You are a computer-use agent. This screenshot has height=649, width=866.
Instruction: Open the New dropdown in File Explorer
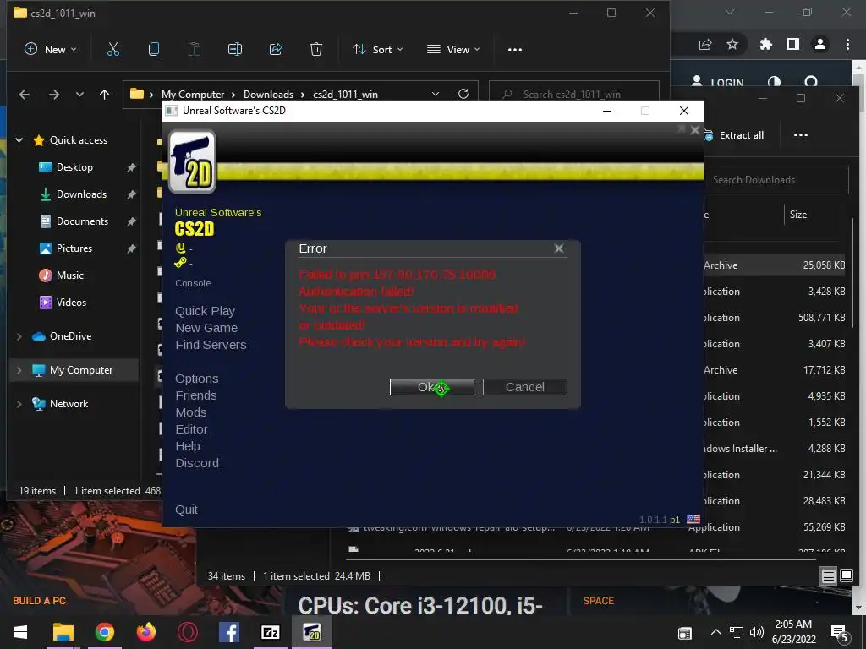(x=50, y=49)
